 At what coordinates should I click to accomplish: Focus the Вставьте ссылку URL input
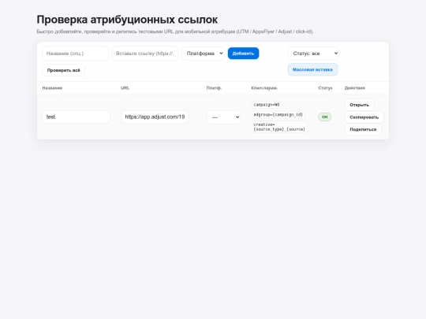coord(145,54)
